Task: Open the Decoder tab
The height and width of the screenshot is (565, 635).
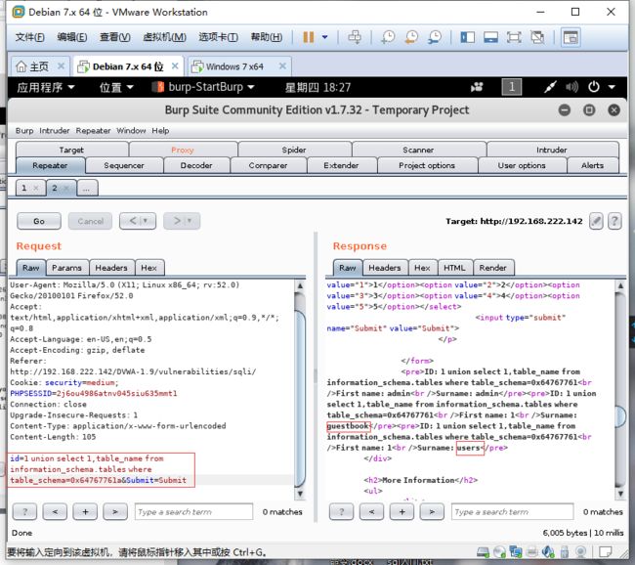Action: point(196,165)
